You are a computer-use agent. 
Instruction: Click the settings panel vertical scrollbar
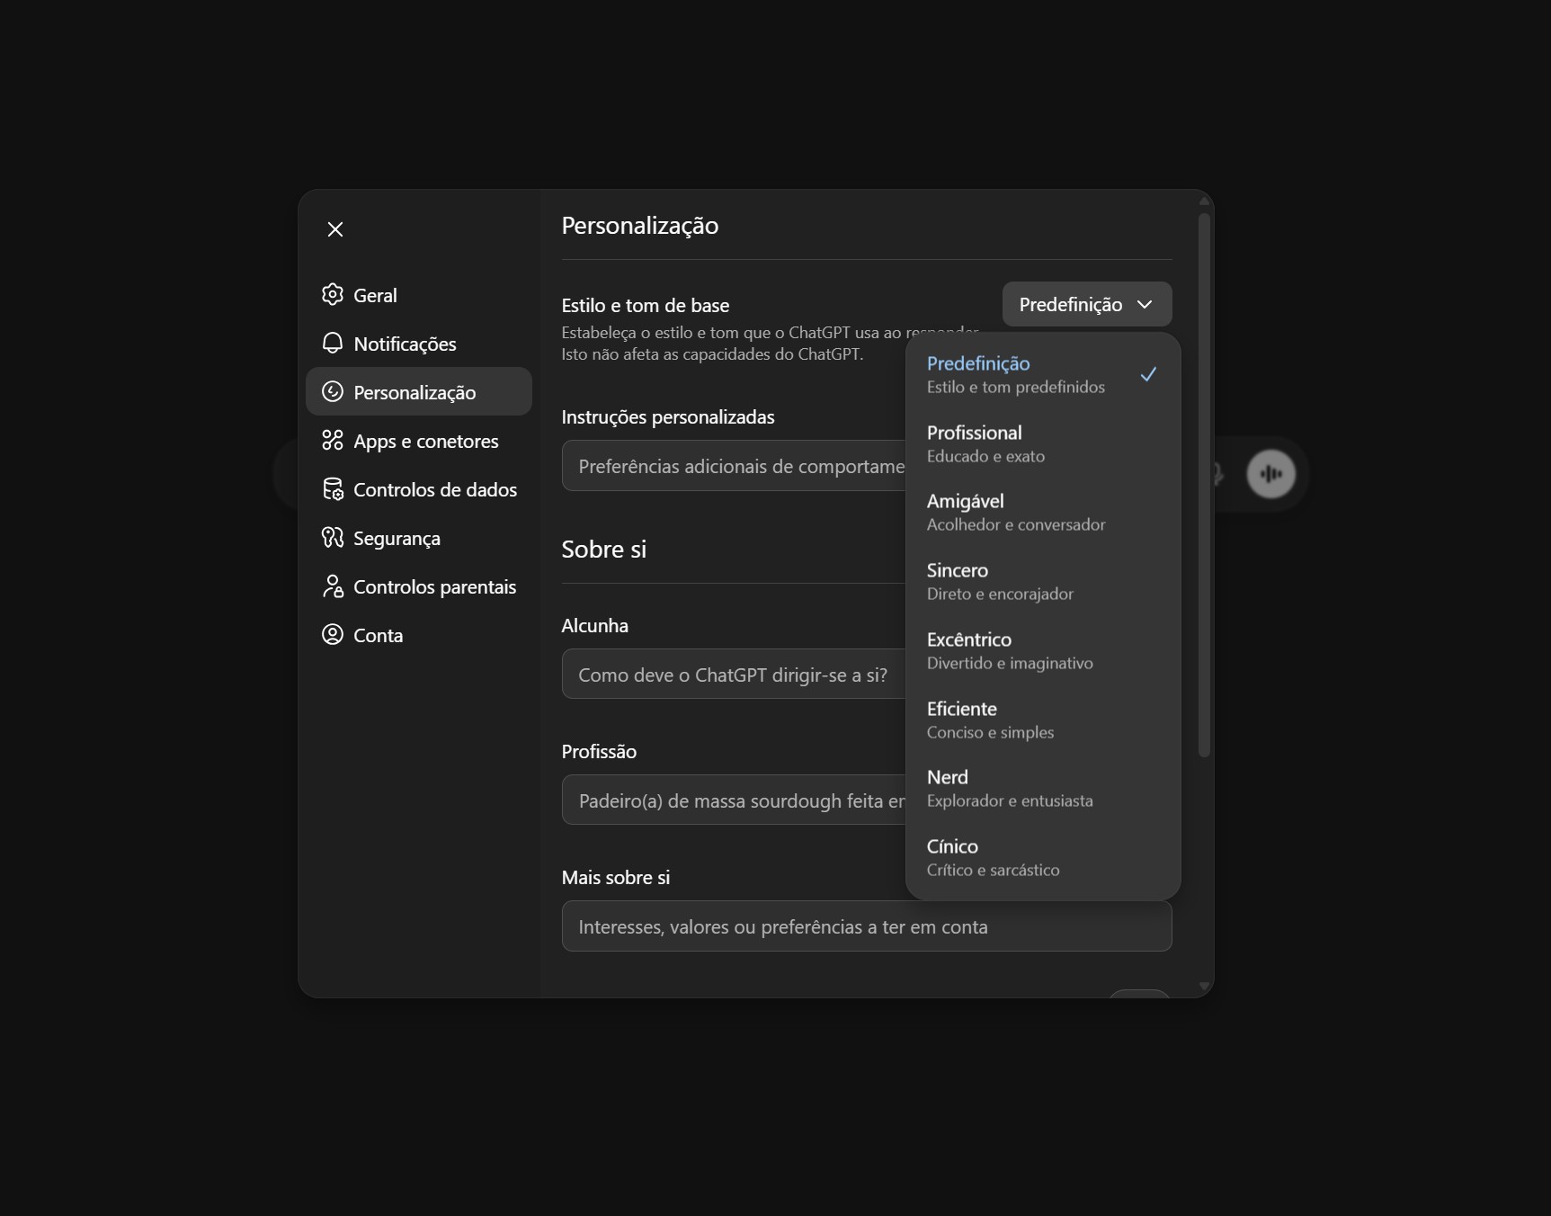point(1204,486)
